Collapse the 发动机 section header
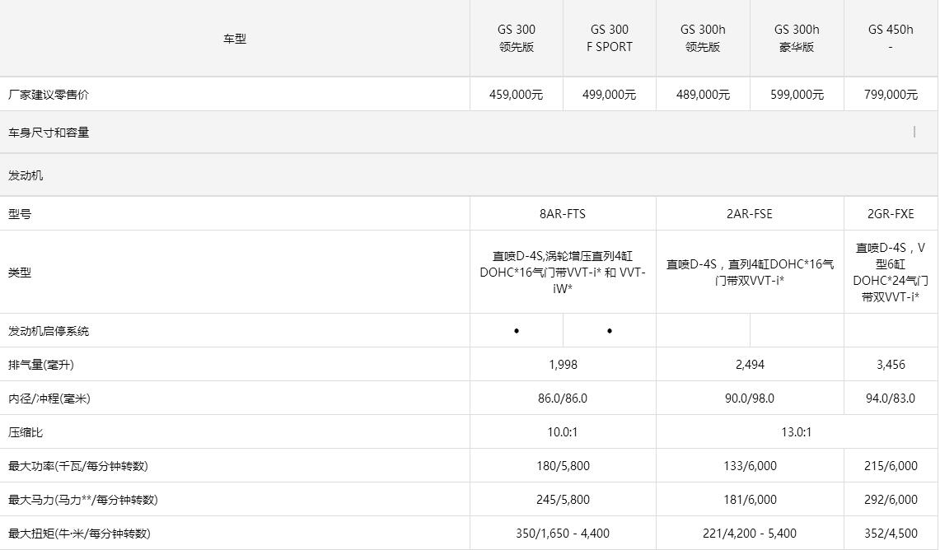Image resolution: width=940 pixels, height=550 pixels. click(469, 175)
